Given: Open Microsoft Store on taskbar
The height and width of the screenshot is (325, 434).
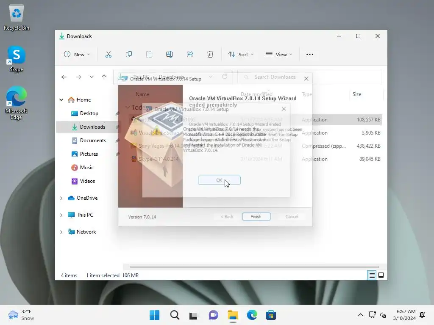Looking at the screenshot, I should pos(271,315).
